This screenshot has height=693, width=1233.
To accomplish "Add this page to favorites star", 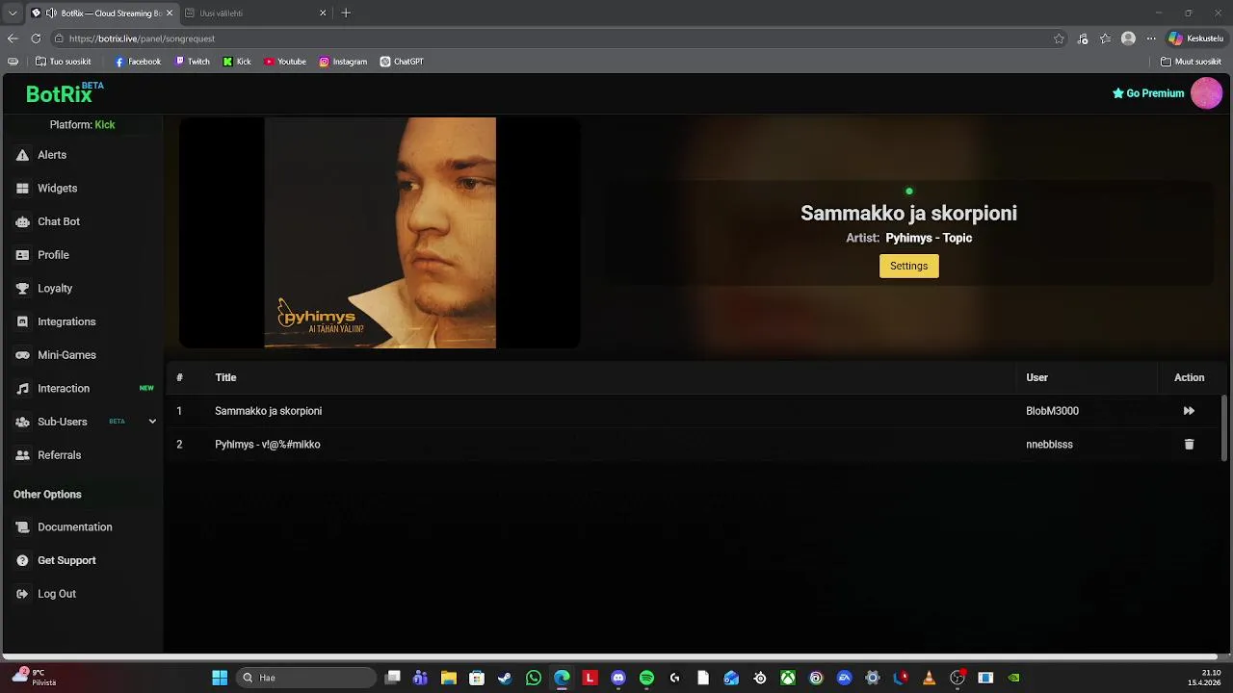I will [1059, 38].
